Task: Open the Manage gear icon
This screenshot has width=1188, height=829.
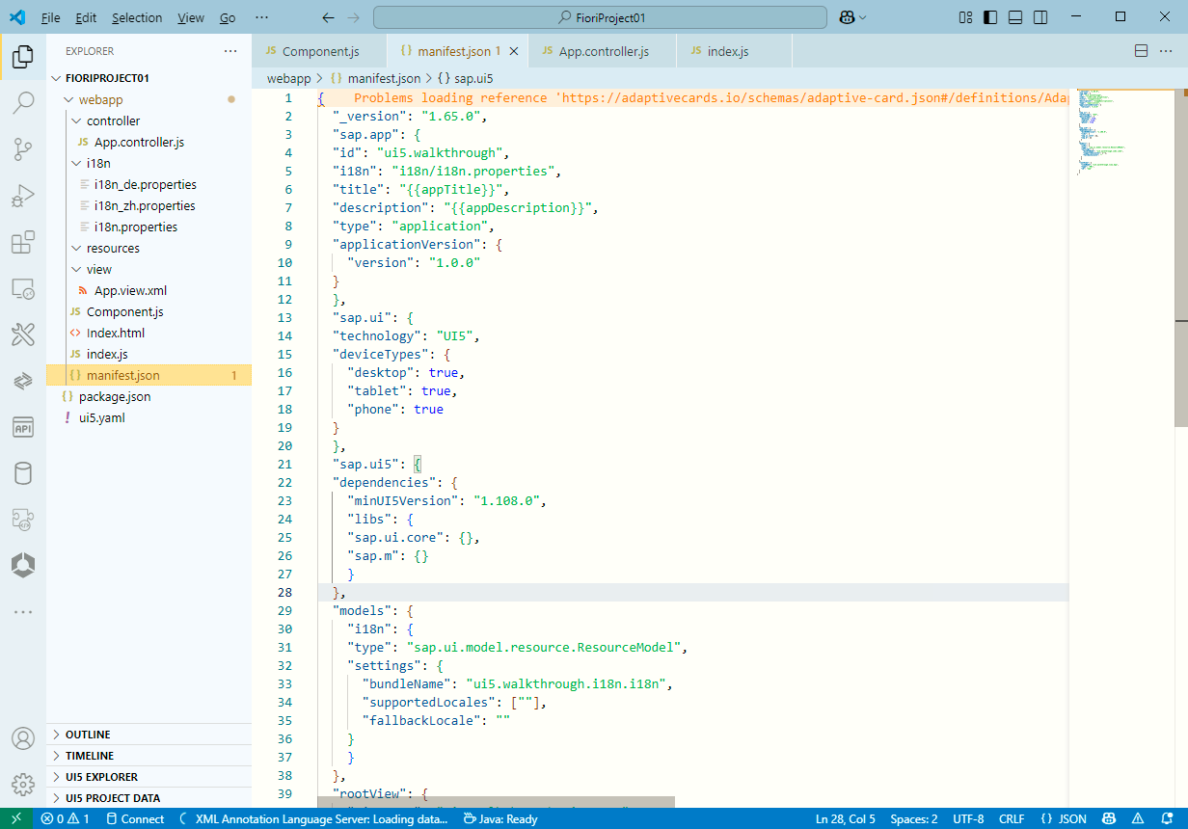Action: coord(23,784)
